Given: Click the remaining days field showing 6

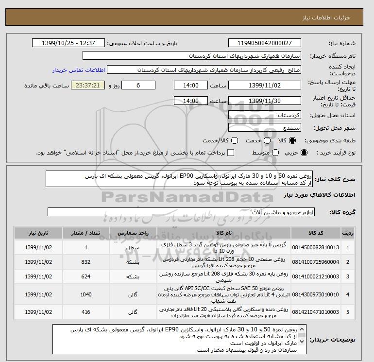Looking at the screenshot, I should point(138,85).
